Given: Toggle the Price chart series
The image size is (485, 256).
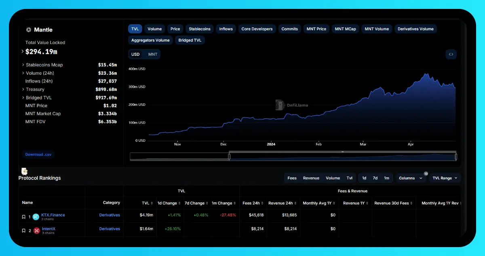Looking at the screenshot, I should (175, 29).
